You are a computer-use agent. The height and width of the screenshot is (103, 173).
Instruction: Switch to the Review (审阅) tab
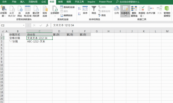tap(60, 2)
